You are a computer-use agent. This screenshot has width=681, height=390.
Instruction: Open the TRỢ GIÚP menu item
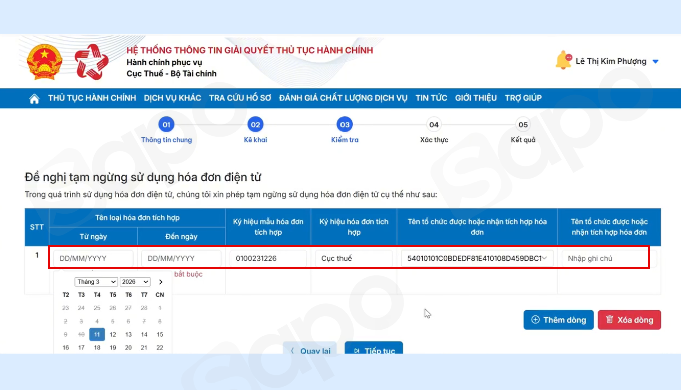(523, 98)
